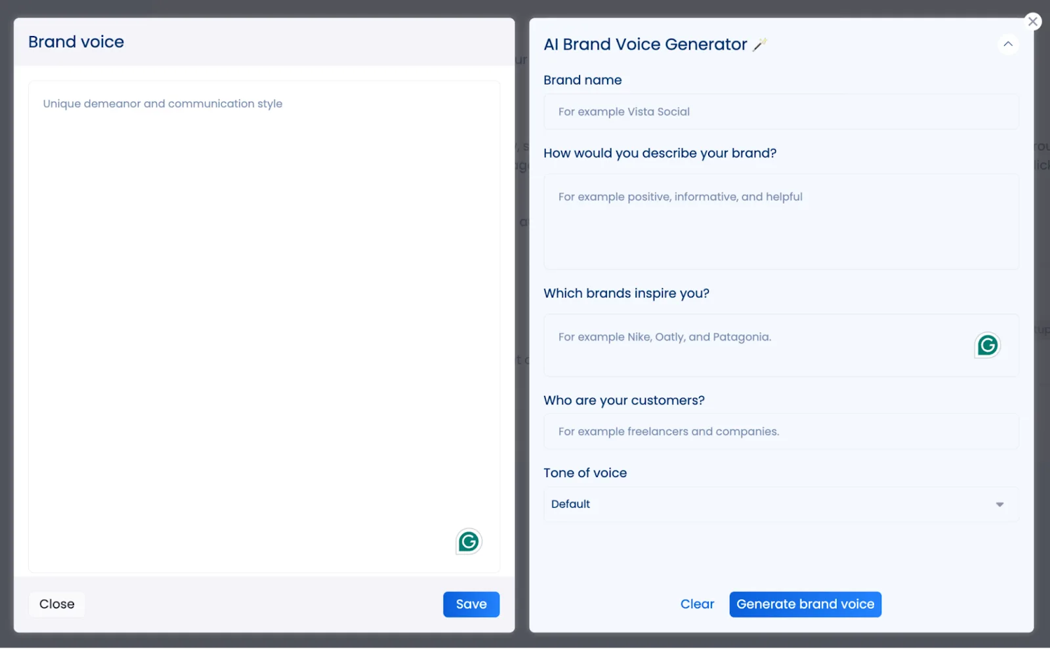Image resolution: width=1050 pixels, height=649 pixels.
Task: Click the Close button in Brand voice dialog
Action: tap(56, 604)
